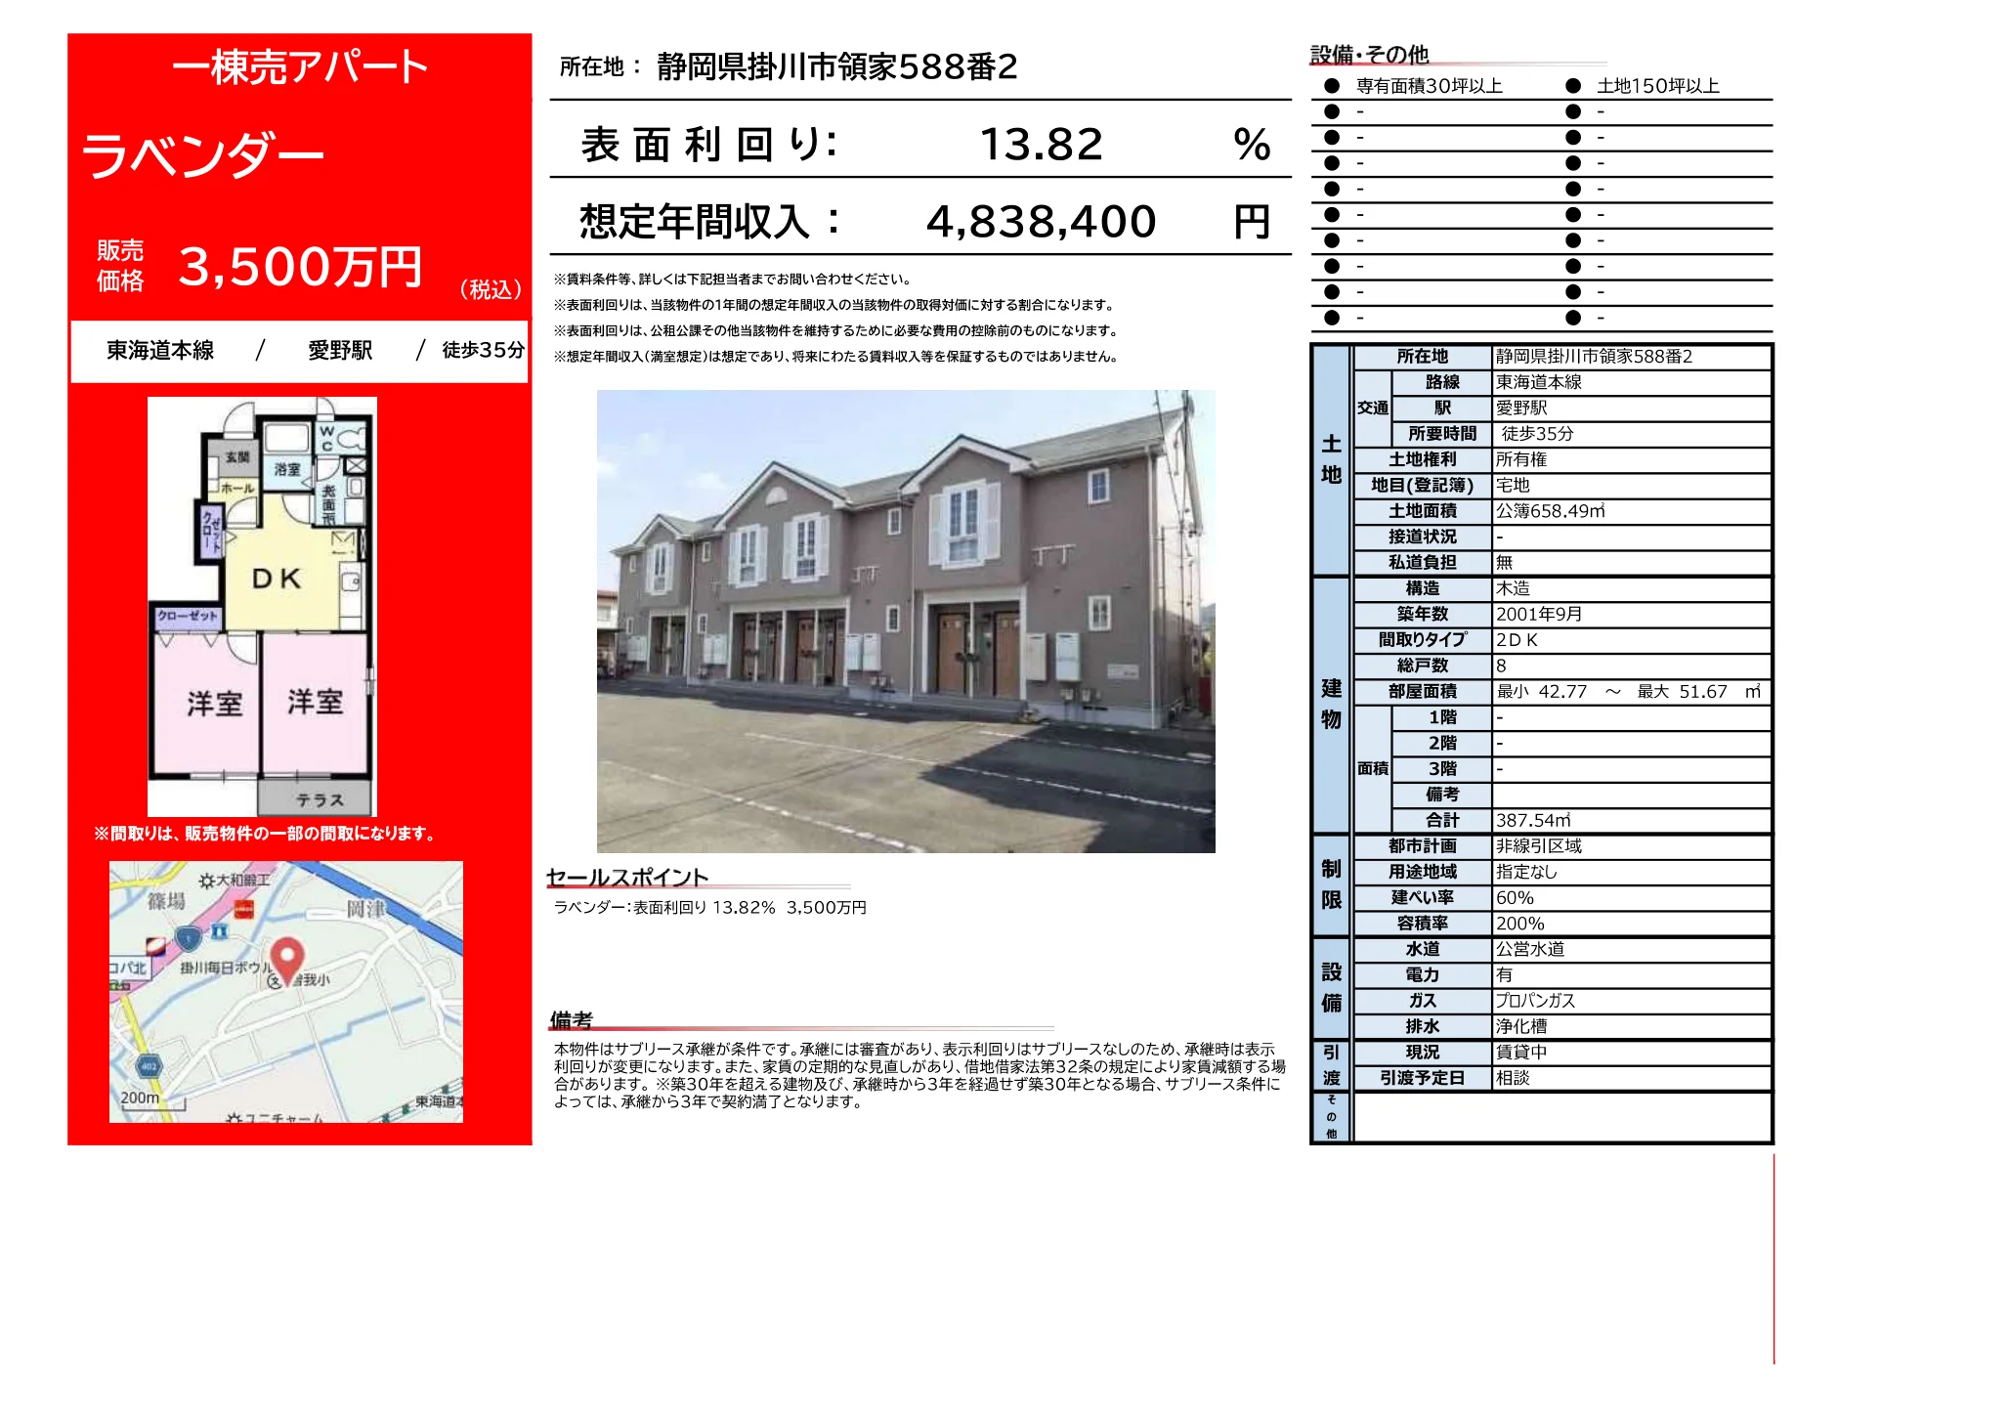Click the 私道負担 row label
Viewport: 2009px width, 1421px height.
click(x=1423, y=562)
